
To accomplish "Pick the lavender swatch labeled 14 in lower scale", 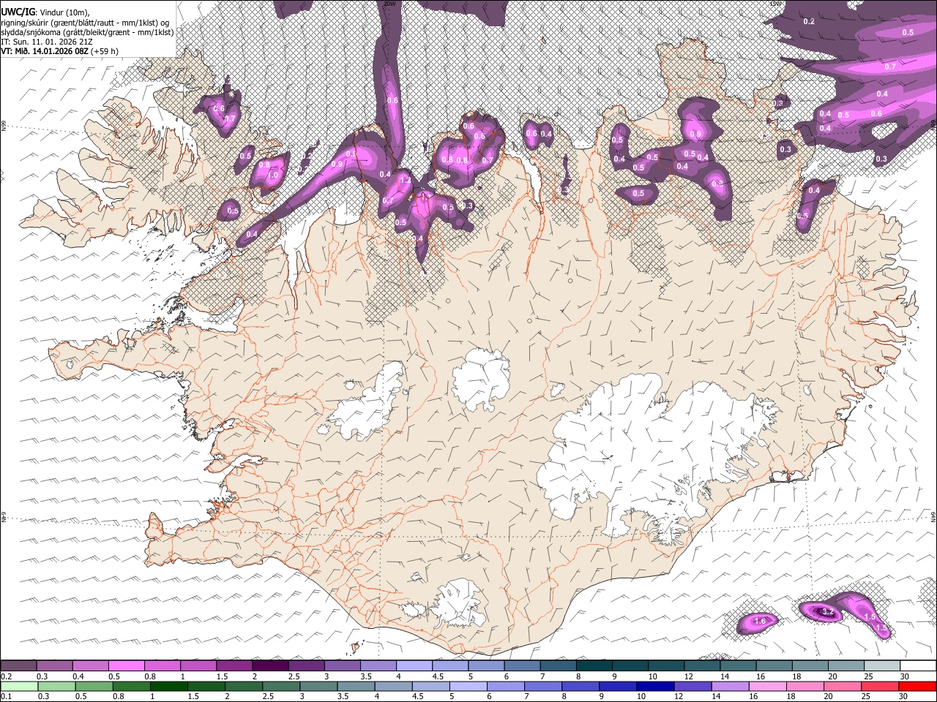I will 731,686.
